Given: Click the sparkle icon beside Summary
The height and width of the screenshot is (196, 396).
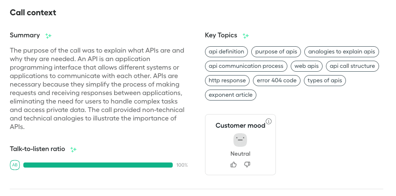Looking at the screenshot, I should (48, 36).
